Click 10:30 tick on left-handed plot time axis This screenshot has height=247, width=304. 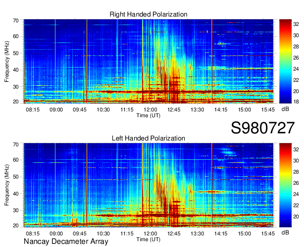(x=103, y=233)
